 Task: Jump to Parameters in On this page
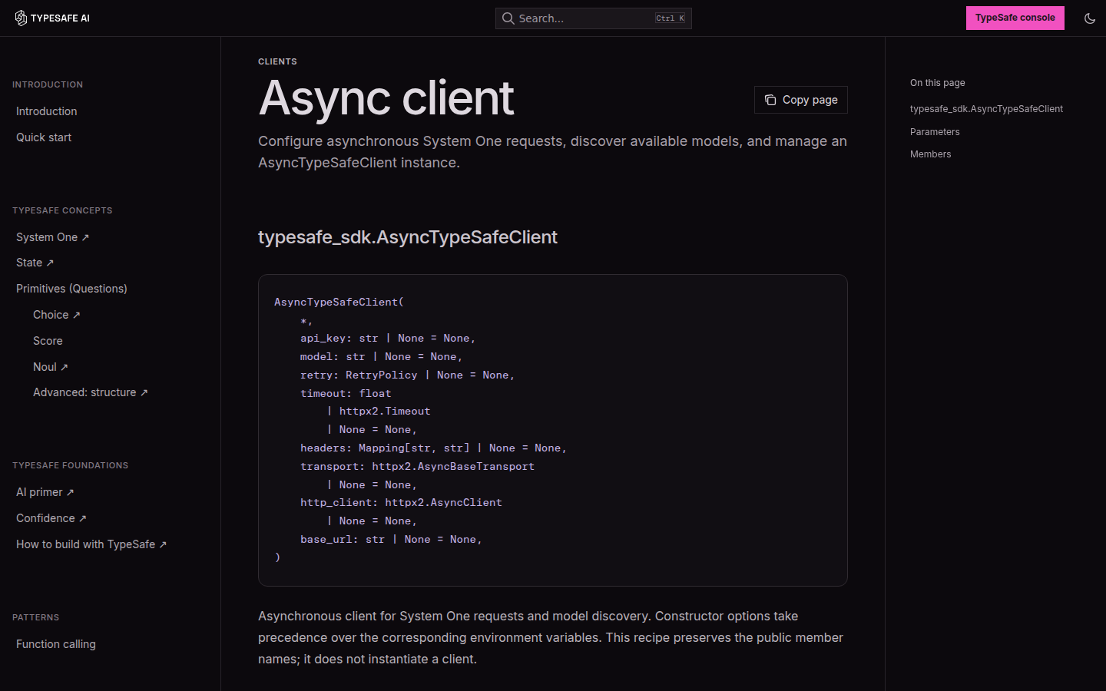(x=935, y=132)
